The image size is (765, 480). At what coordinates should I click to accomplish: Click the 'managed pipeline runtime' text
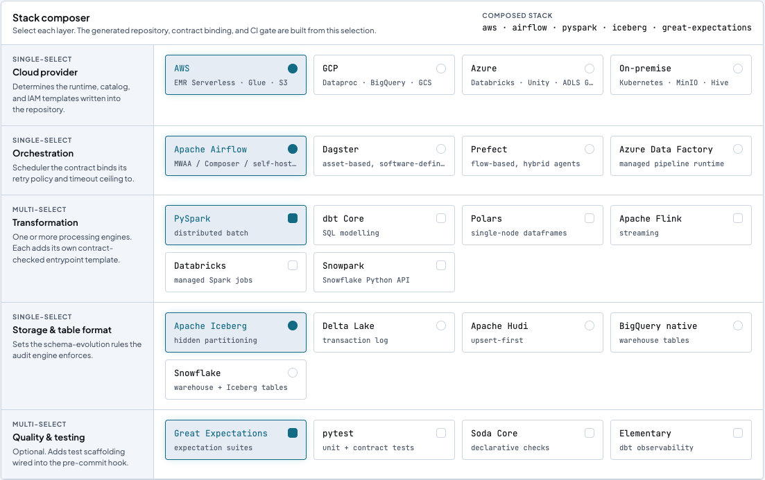click(x=671, y=163)
